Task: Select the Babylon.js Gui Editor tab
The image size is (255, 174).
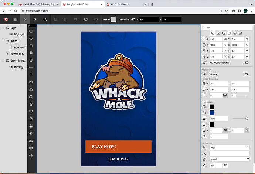Action: (x=83, y=4)
